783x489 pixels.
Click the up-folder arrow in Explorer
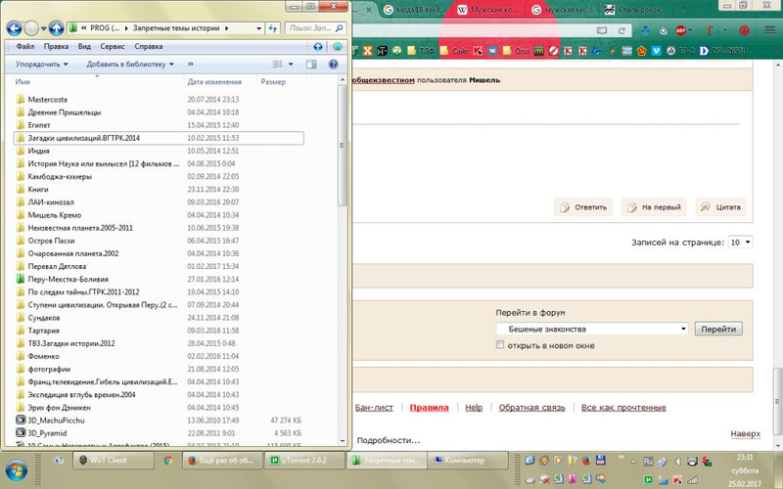click(x=55, y=27)
